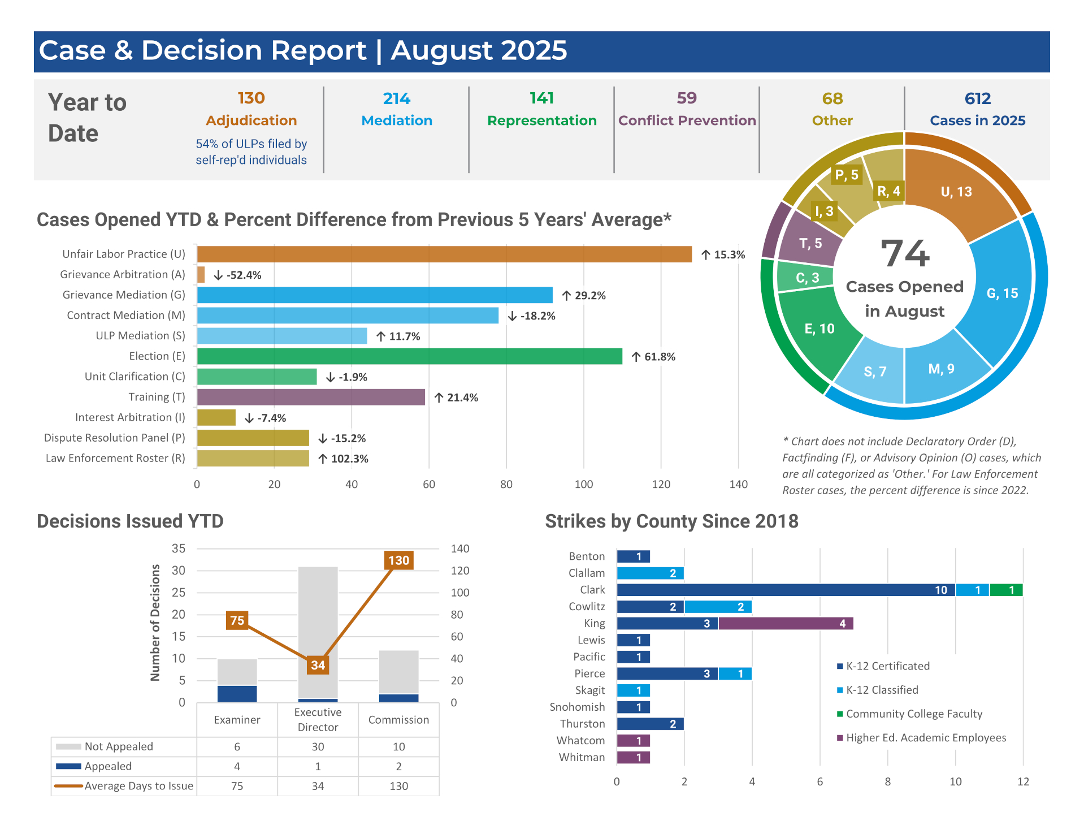Click the up arrow next to 21.4%
The width and height of the screenshot is (1084, 838).
(x=439, y=398)
